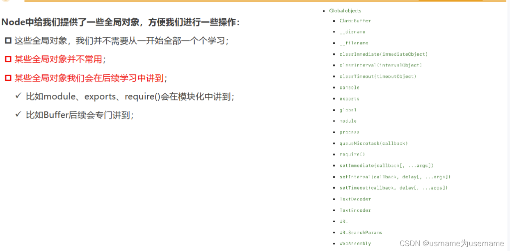This screenshot has height=251, width=510.
Task: Select the __filename list entry
Action: [354, 43]
